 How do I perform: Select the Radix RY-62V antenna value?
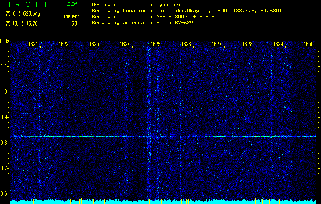175,23
